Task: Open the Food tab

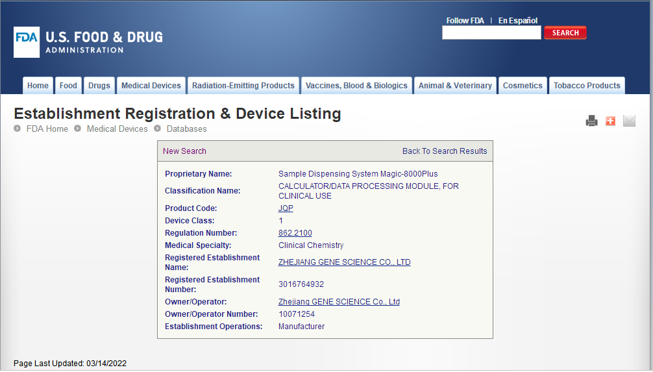Action: [x=68, y=86]
